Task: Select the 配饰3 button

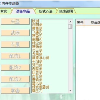Action: point(15,79)
